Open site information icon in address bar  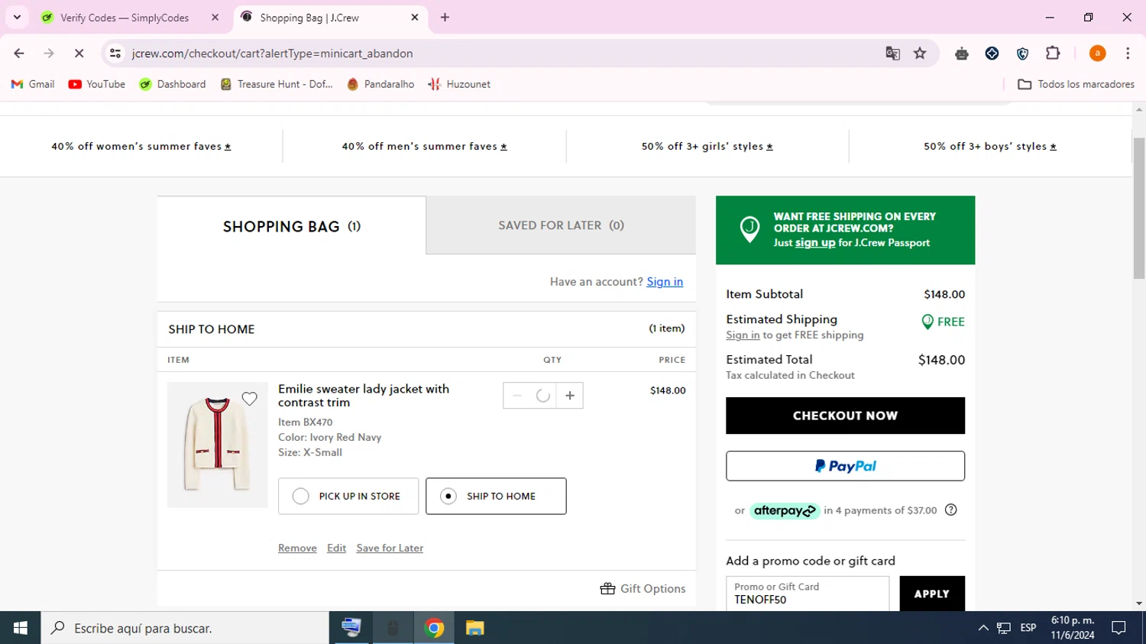pos(115,53)
